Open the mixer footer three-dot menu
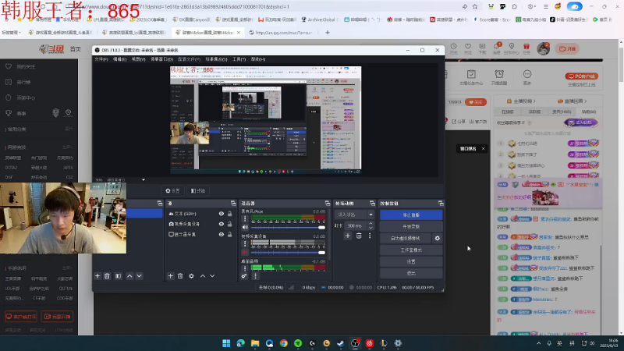This screenshot has height=351, width=624. (x=256, y=276)
